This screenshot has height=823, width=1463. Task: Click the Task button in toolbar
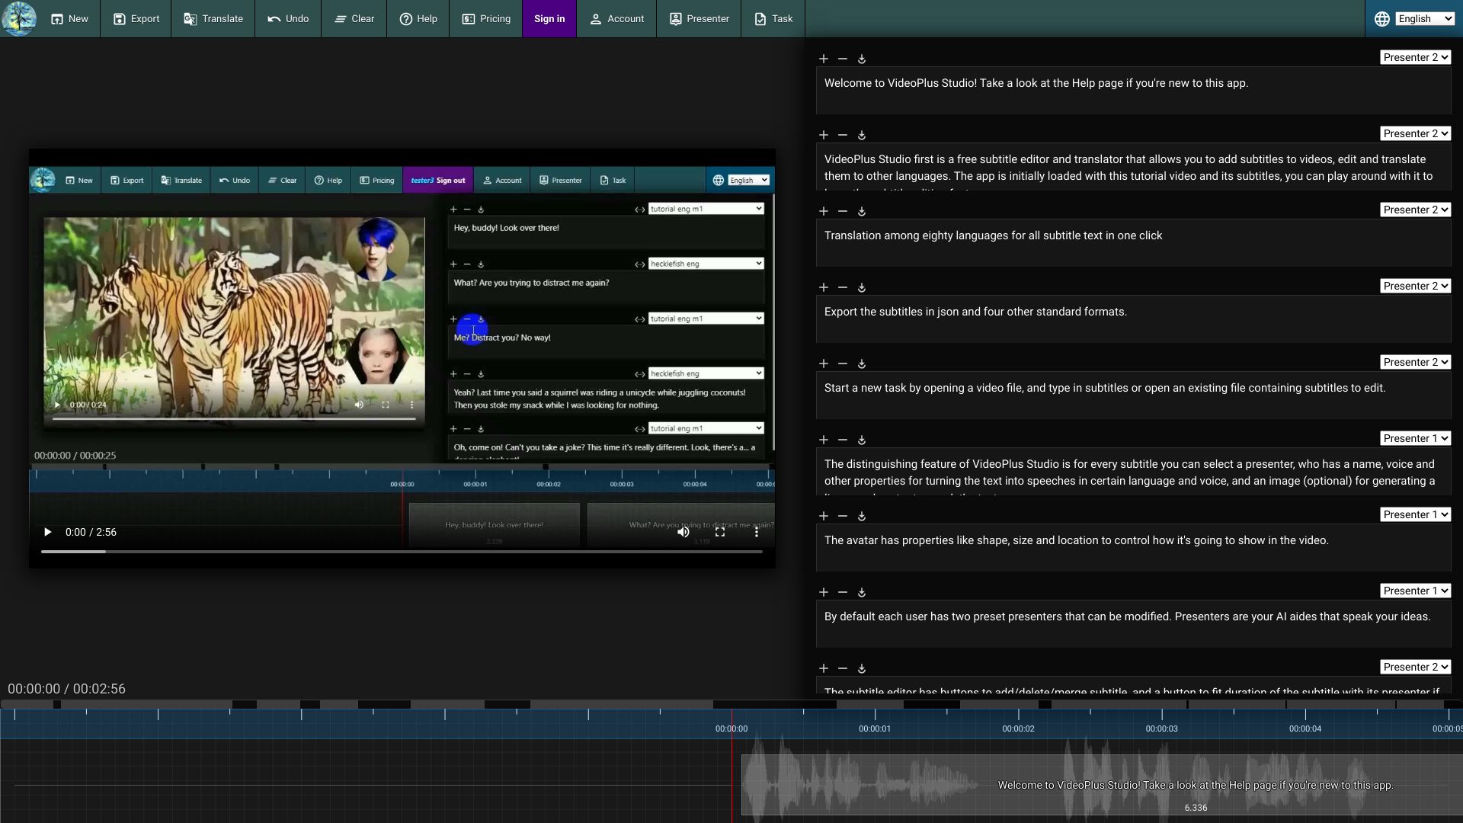[773, 18]
